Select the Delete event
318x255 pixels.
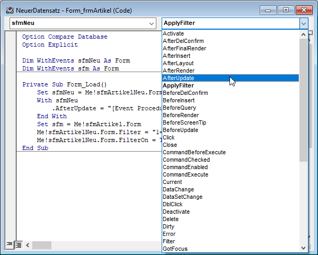tap(231, 219)
